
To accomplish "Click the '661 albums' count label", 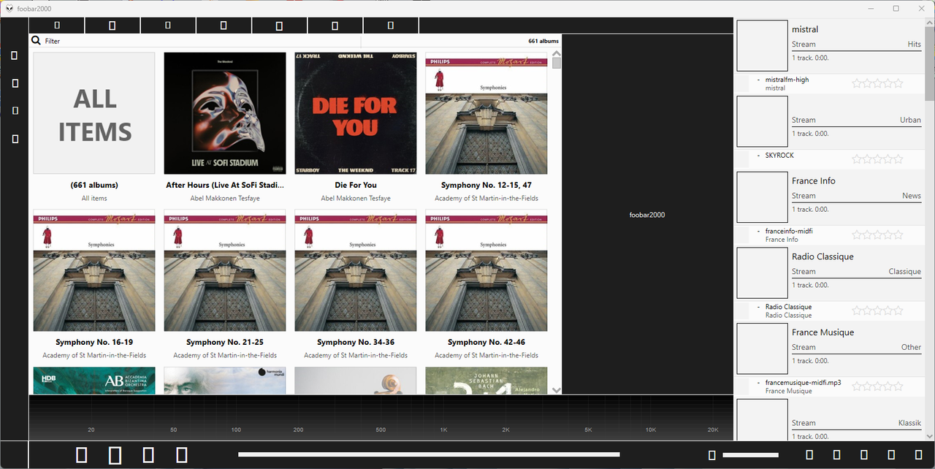I will click(543, 41).
